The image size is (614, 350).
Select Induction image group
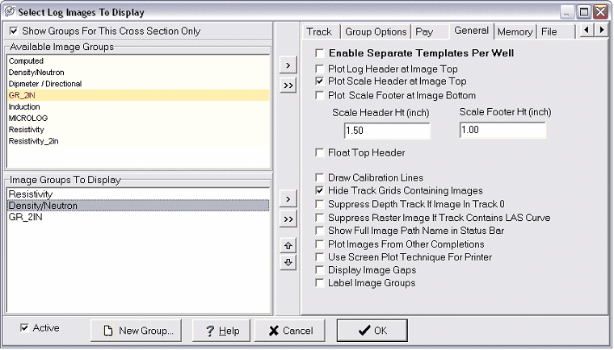138,106
